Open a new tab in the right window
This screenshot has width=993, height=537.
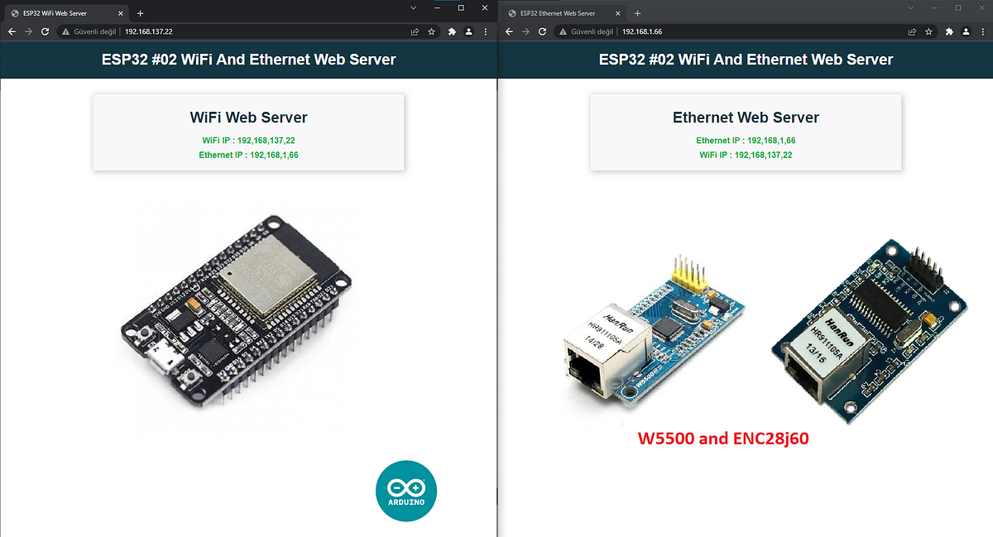637,12
